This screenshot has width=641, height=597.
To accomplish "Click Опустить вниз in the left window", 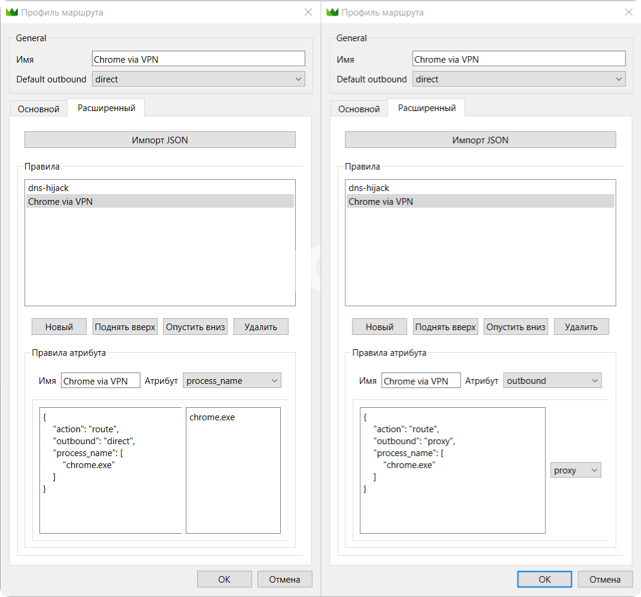I will tap(195, 327).
